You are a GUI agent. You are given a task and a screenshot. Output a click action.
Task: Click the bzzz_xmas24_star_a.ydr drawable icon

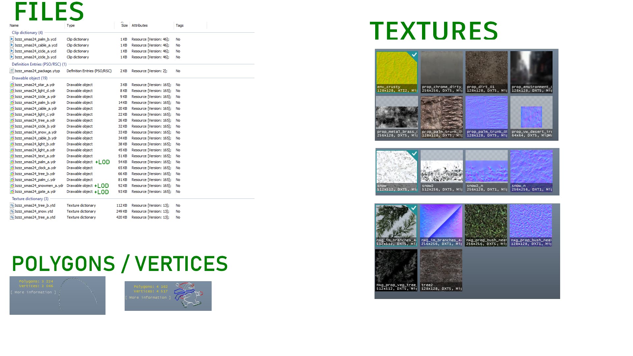[x=12, y=85]
